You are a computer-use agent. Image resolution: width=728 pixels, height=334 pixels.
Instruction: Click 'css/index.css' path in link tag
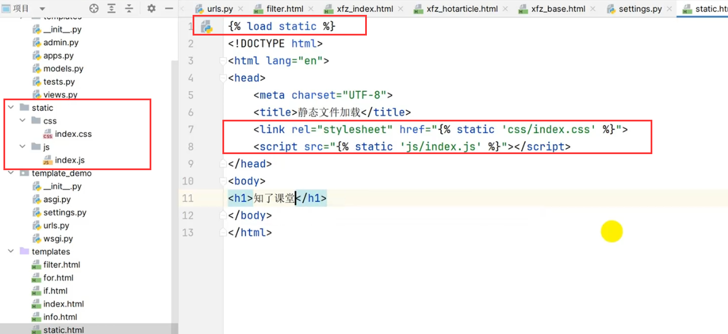click(549, 129)
